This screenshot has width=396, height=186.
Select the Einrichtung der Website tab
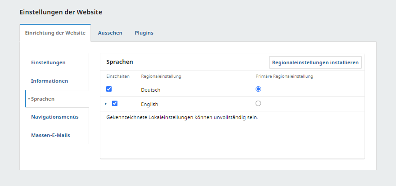[x=55, y=33]
